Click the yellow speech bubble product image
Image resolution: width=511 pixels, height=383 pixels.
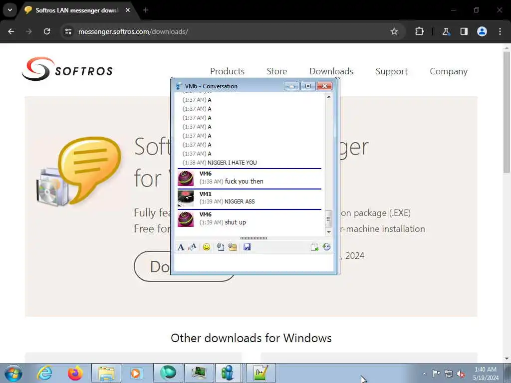pyautogui.click(x=79, y=172)
